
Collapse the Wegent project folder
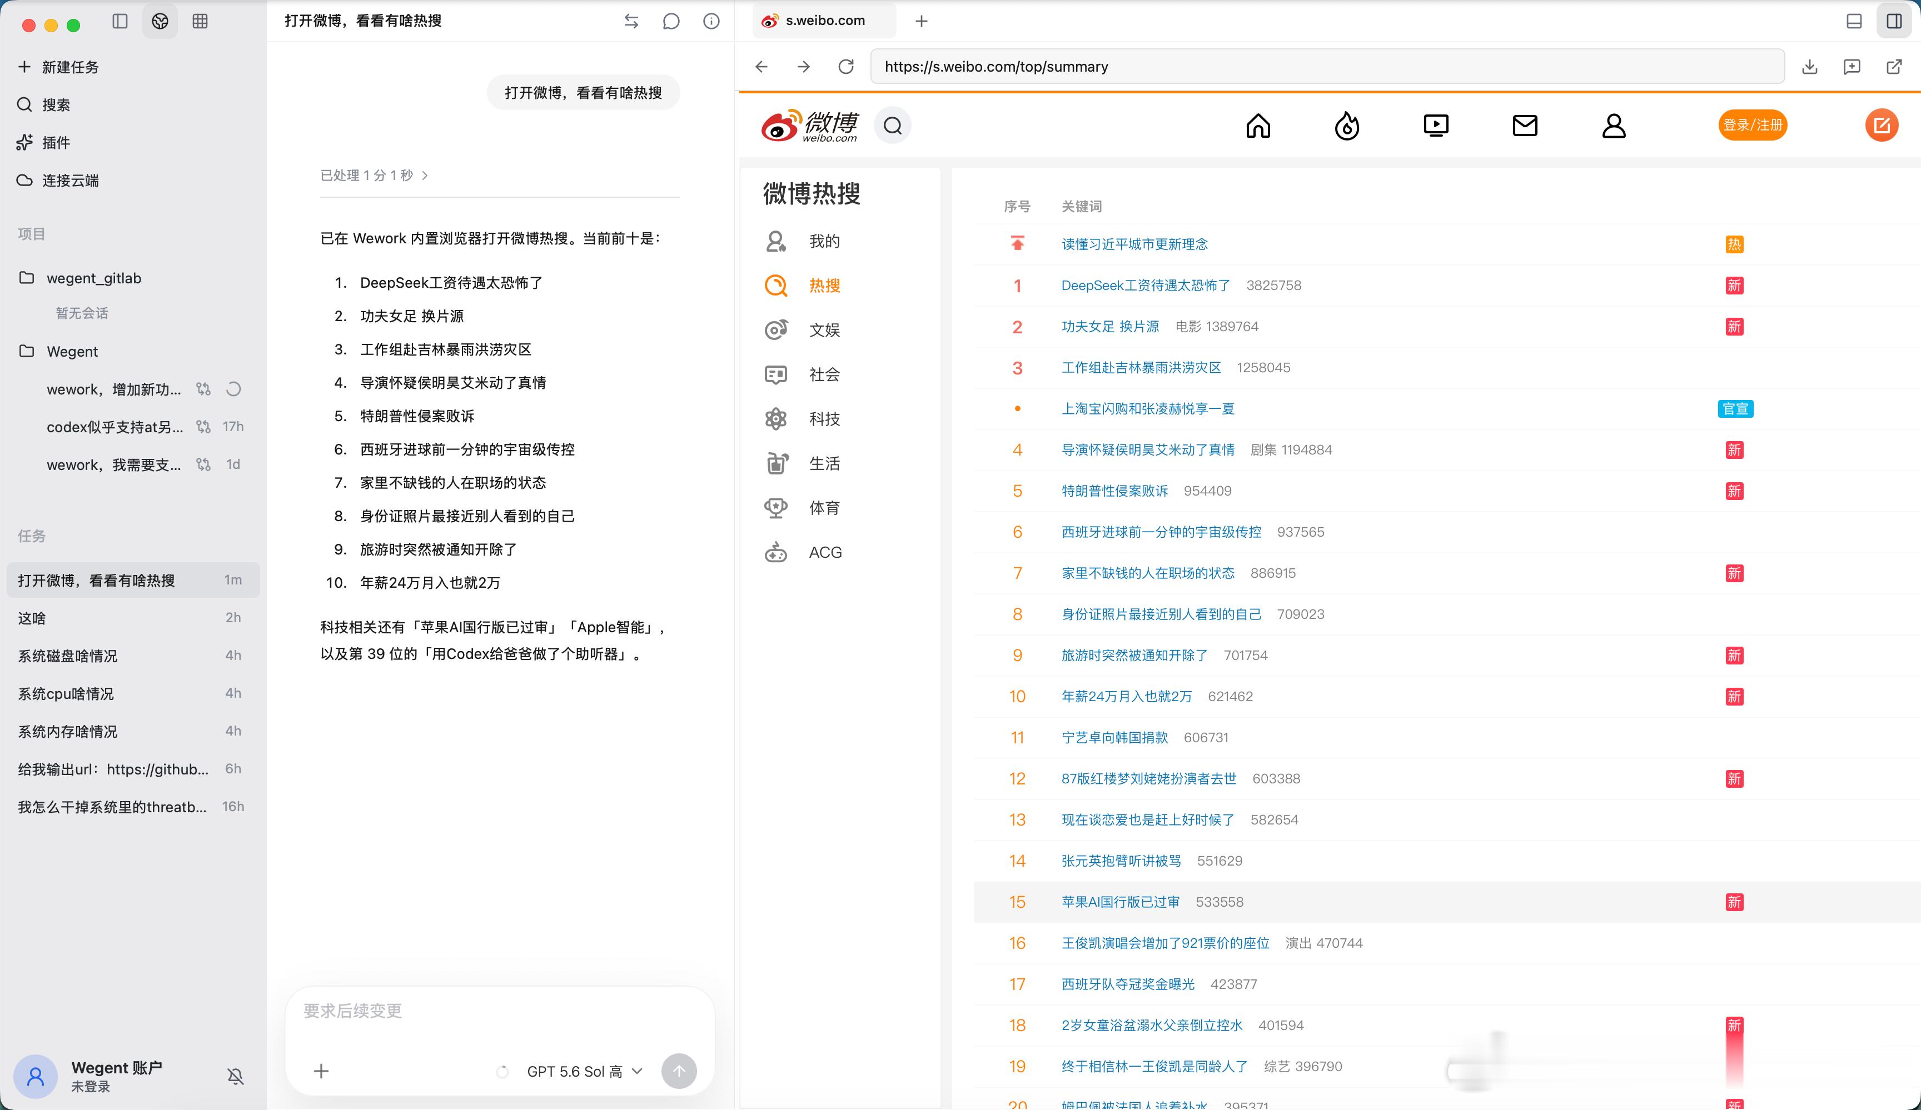tap(59, 351)
